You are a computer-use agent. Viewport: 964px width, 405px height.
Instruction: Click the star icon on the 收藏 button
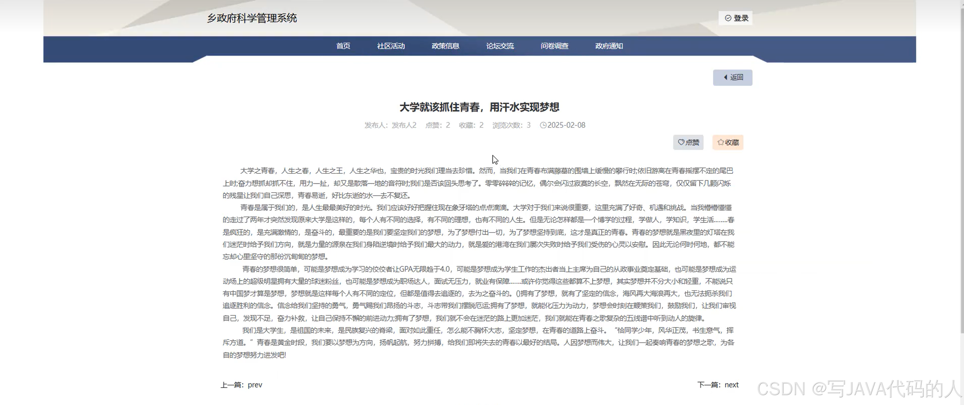(721, 142)
